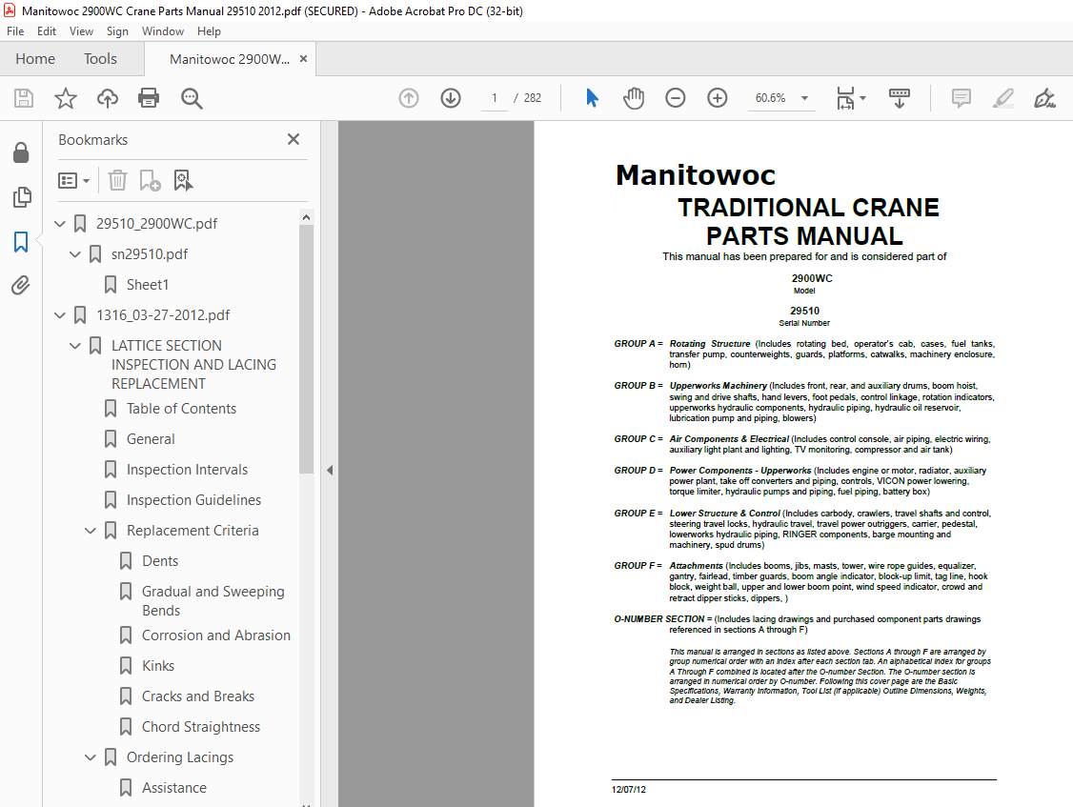The height and width of the screenshot is (807, 1073).
Task: Collapse the sn29510.pdf bookmark
Action: pos(75,254)
